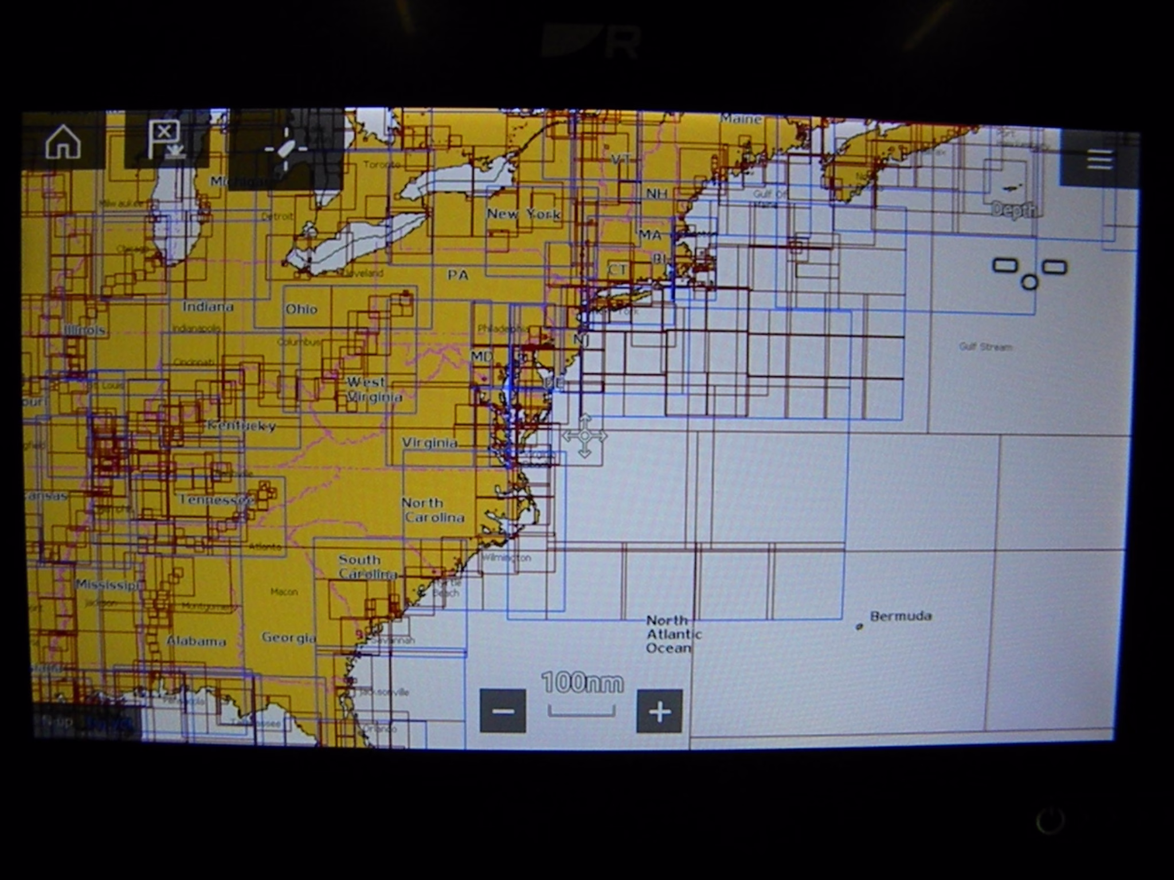Open the hamburger menu

pyautogui.click(x=1099, y=159)
